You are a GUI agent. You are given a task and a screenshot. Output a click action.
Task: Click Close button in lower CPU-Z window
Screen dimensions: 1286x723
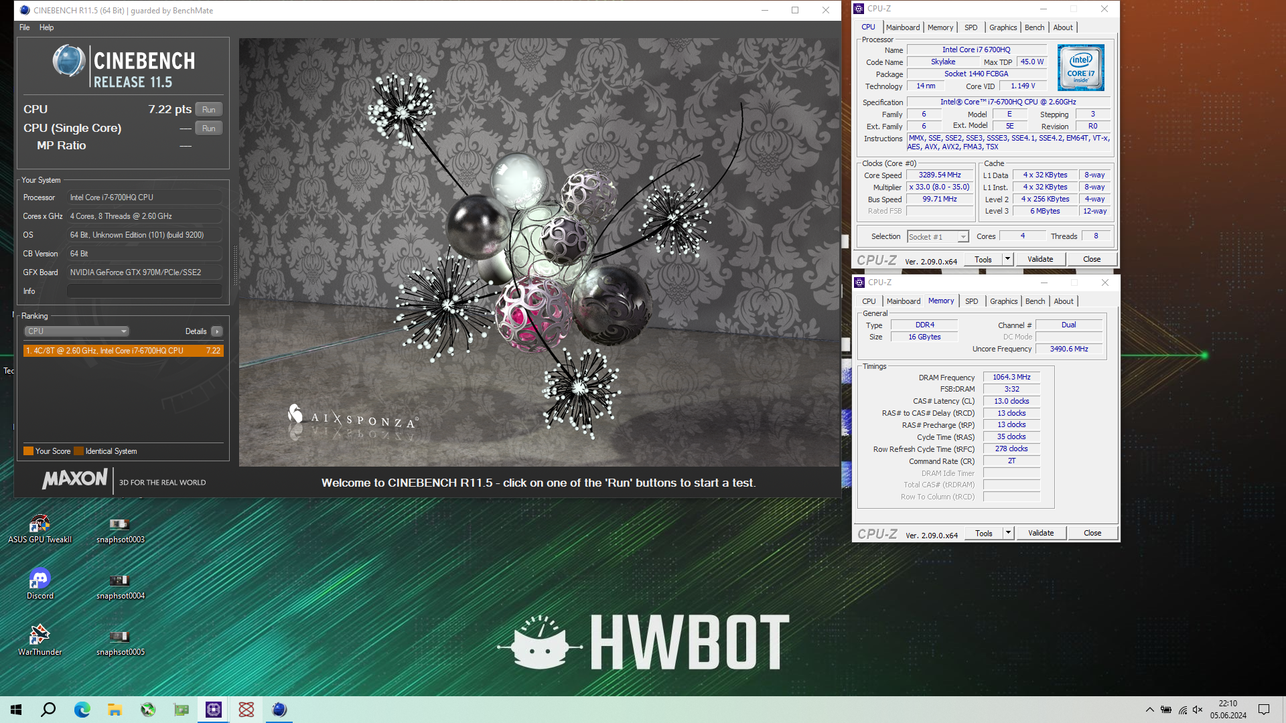click(1092, 533)
